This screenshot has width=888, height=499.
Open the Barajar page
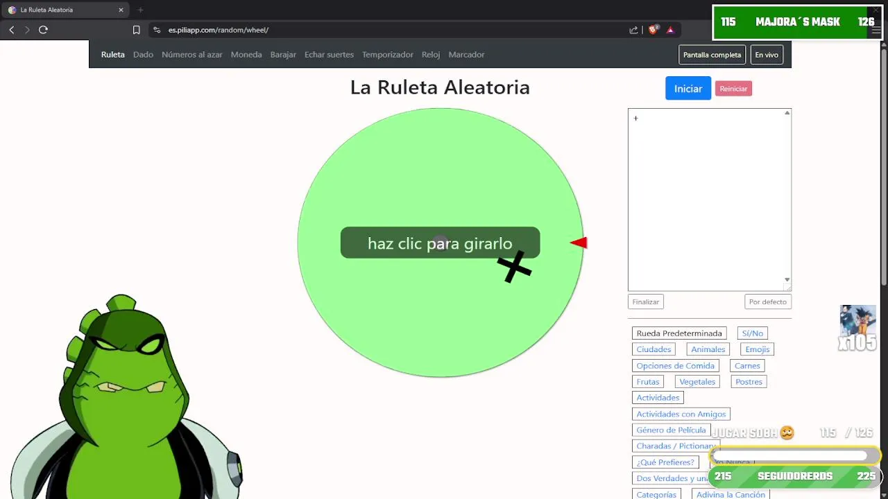click(283, 55)
